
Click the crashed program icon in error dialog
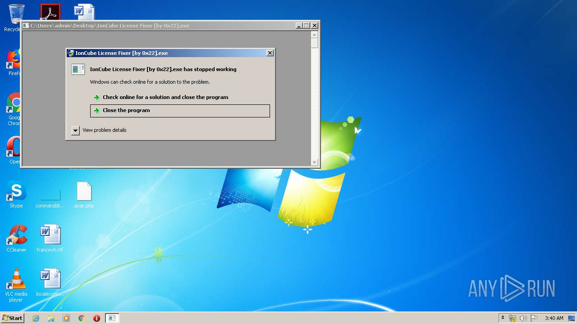coord(78,69)
